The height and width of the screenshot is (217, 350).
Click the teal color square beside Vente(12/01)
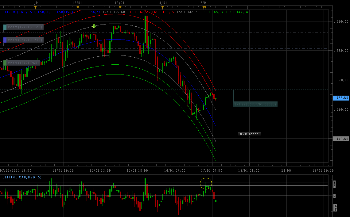[5, 27]
